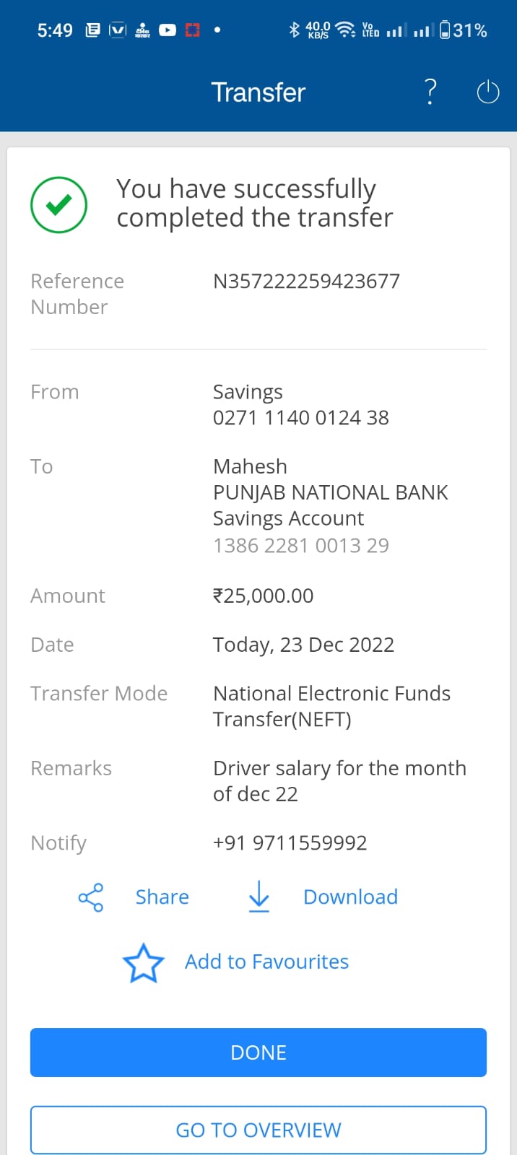
Task: Tap the reference number N357222259423677
Action: point(306,281)
